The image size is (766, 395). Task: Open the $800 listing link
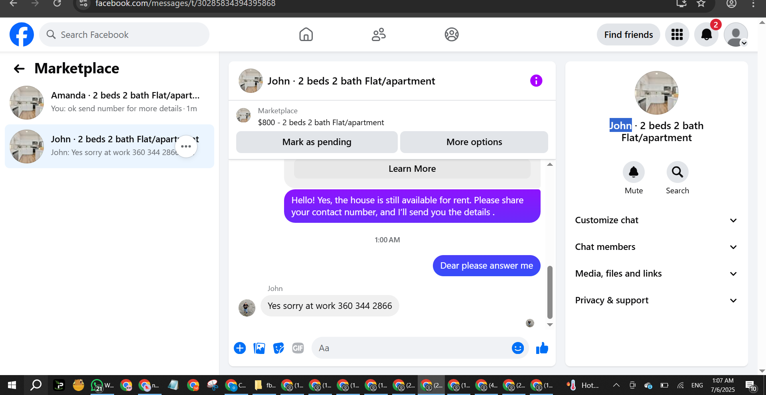point(321,122)
